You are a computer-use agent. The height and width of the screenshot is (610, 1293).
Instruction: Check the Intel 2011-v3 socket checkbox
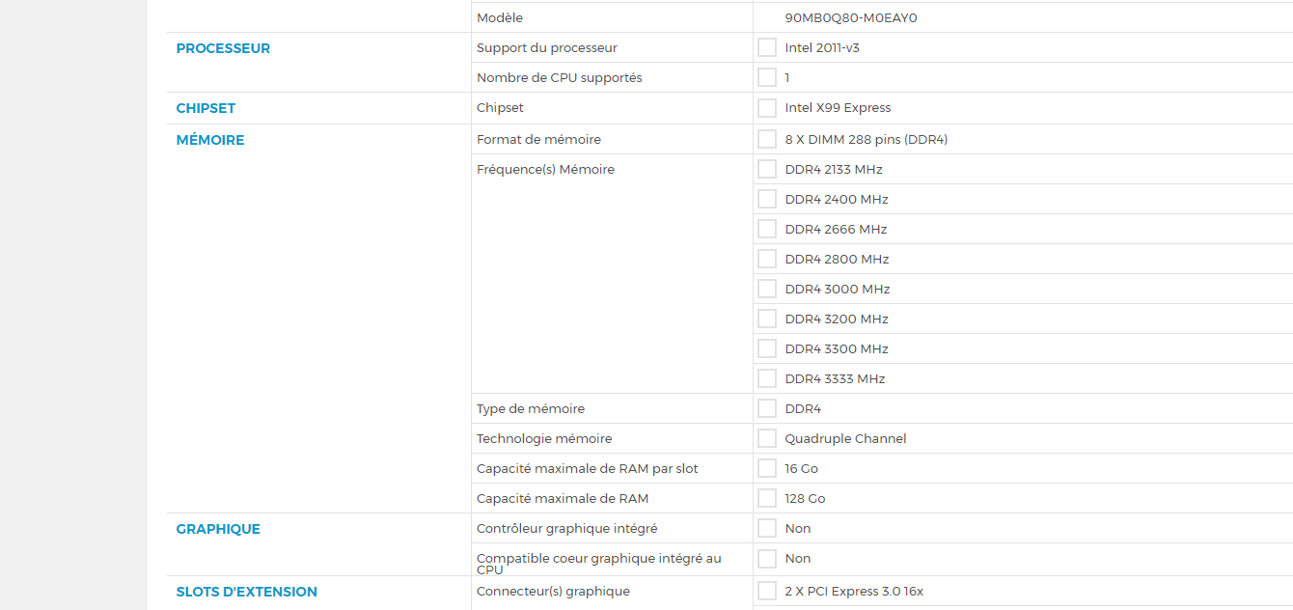click(767, 47)
